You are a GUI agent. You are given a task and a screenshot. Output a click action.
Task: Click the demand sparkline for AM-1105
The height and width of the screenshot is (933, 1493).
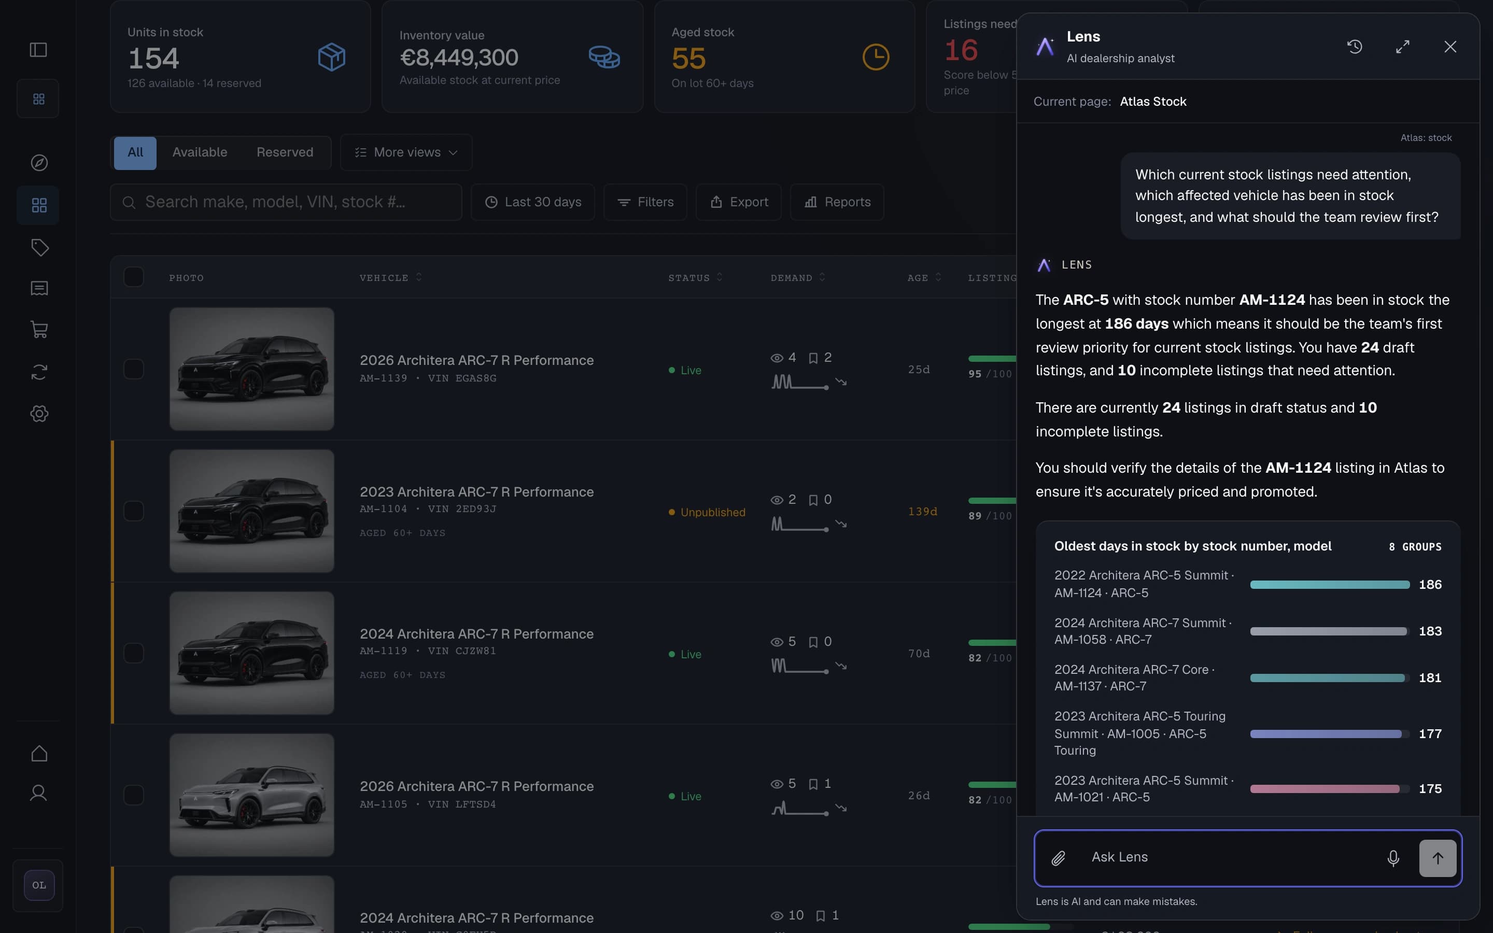[x=799, y=808]
